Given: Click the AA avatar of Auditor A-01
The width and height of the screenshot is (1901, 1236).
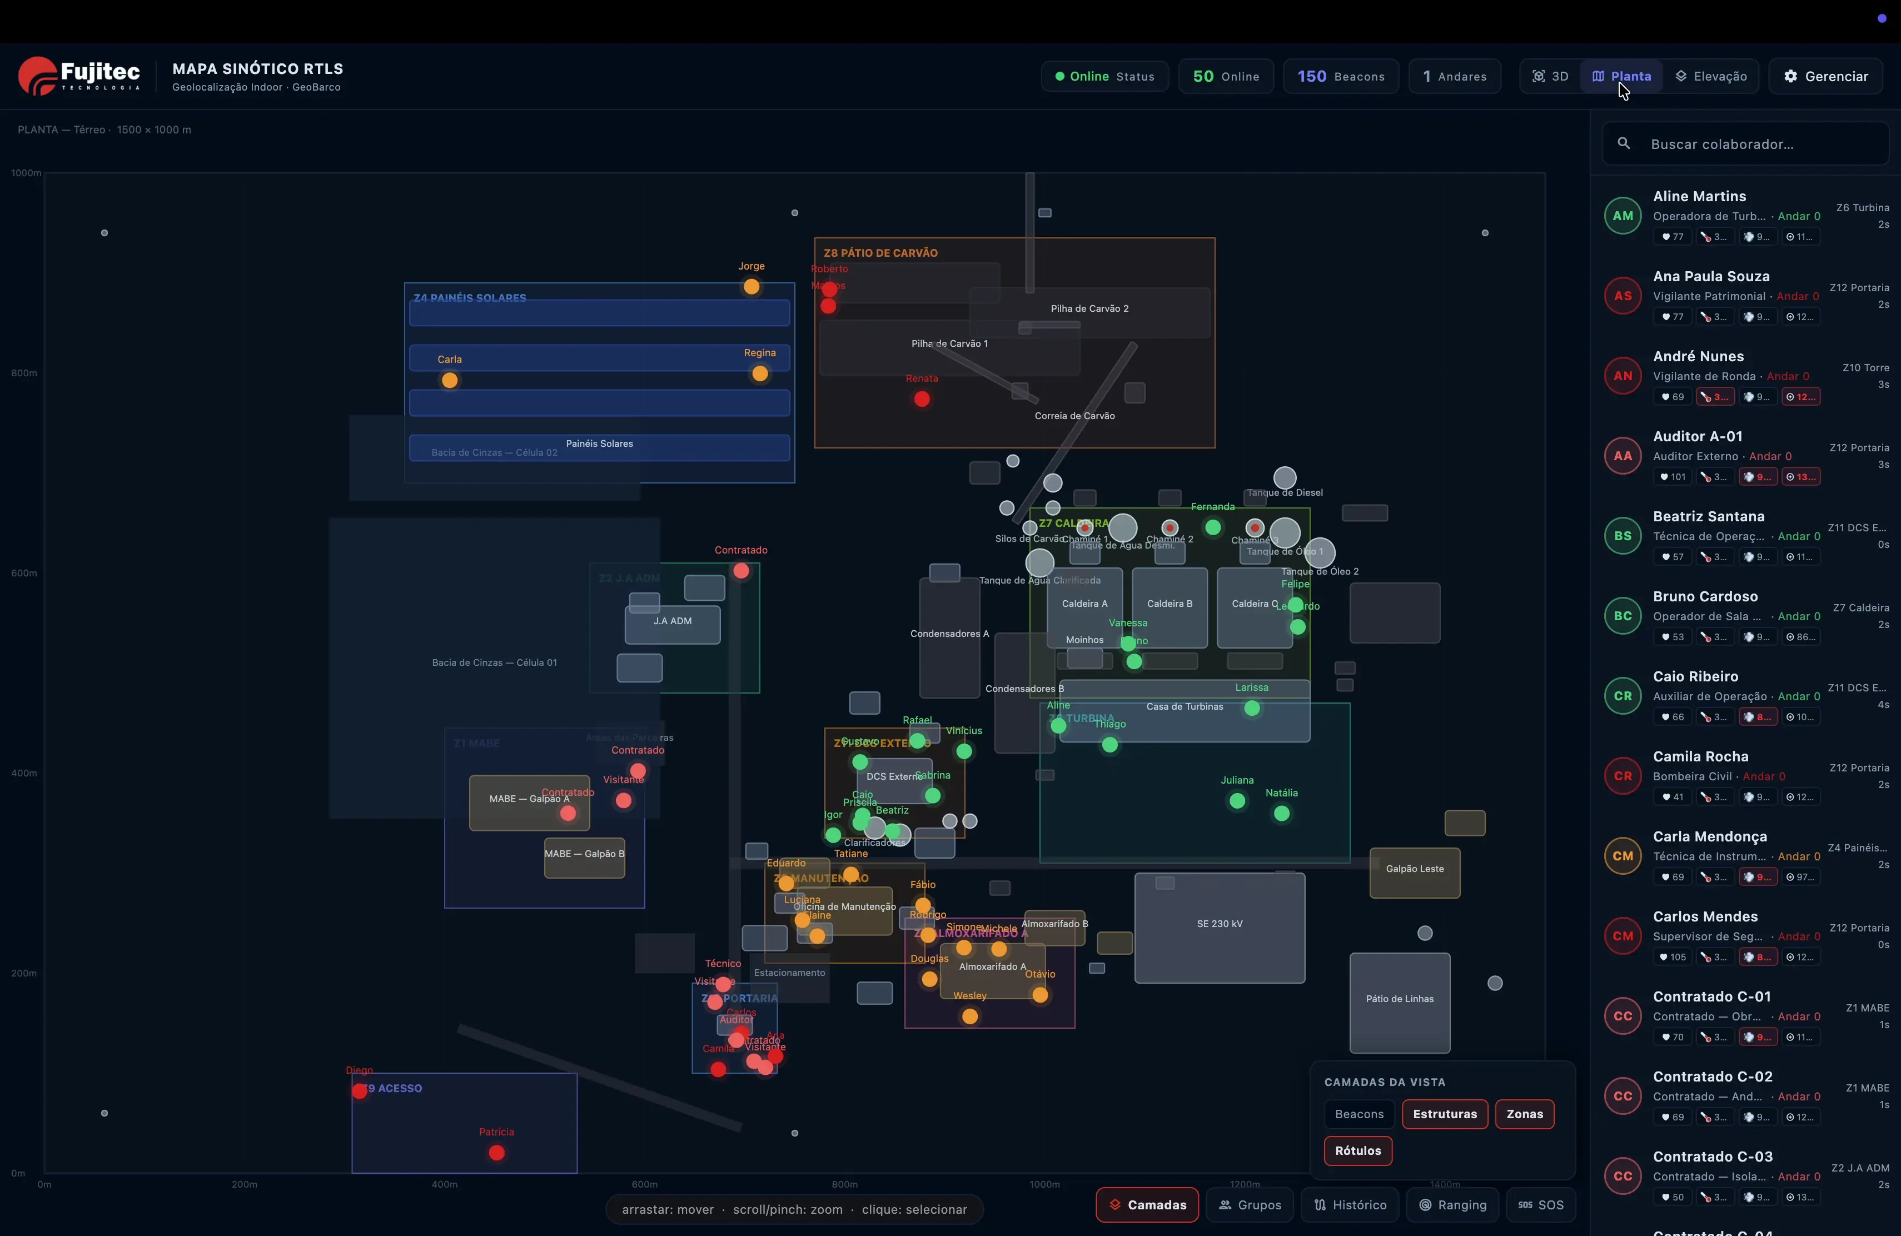Looking at the screenshot, I should tap(1622, 456).
